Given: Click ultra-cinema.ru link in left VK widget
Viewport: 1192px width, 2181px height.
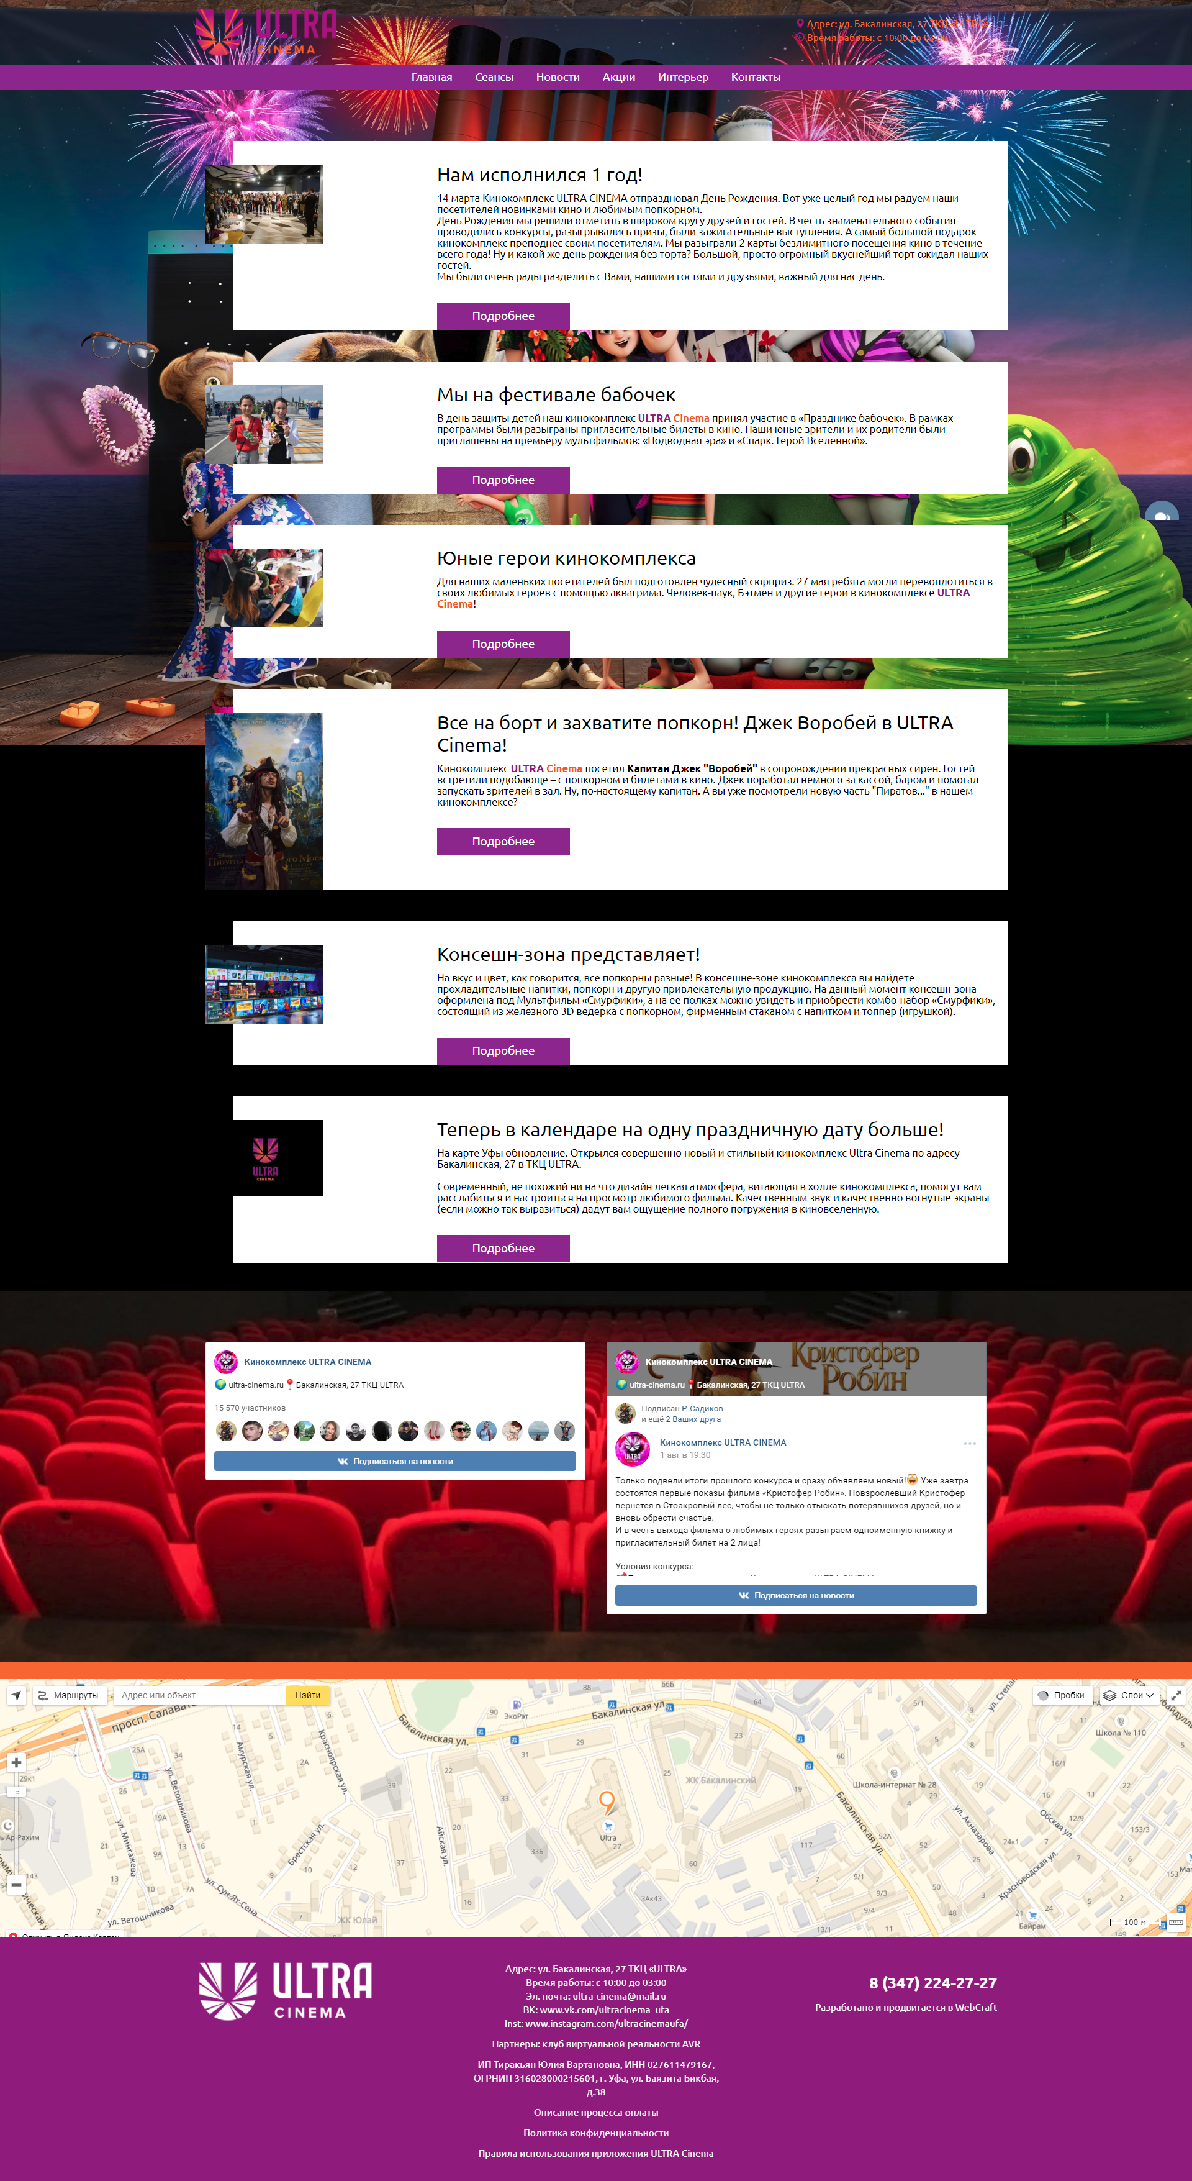Looking at the screenshot, I should (256, 1385).
